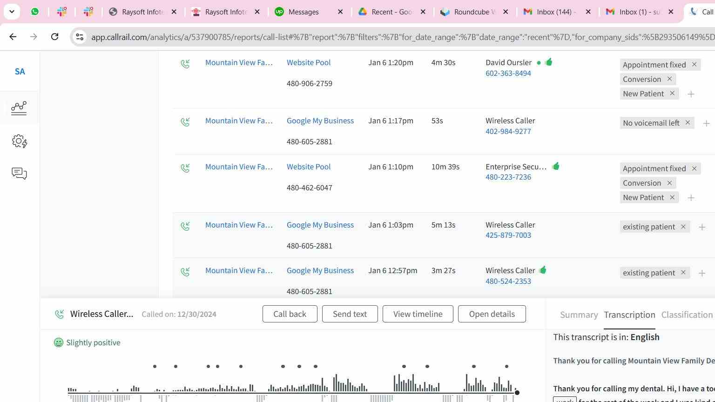Image resolution: width=715 pixels, height=402 pixels.
Task: Click inbound call icon for Jan 6 1:10pm row
Action: click(x=185, y=168)
